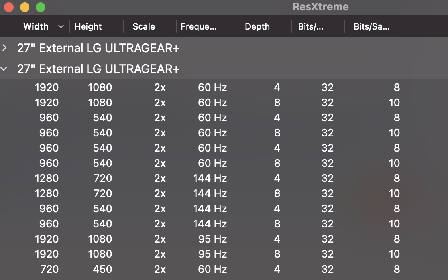Sort by the Depth column header
Viewport: 448px width, 280px height.
(x=257, y=26)
